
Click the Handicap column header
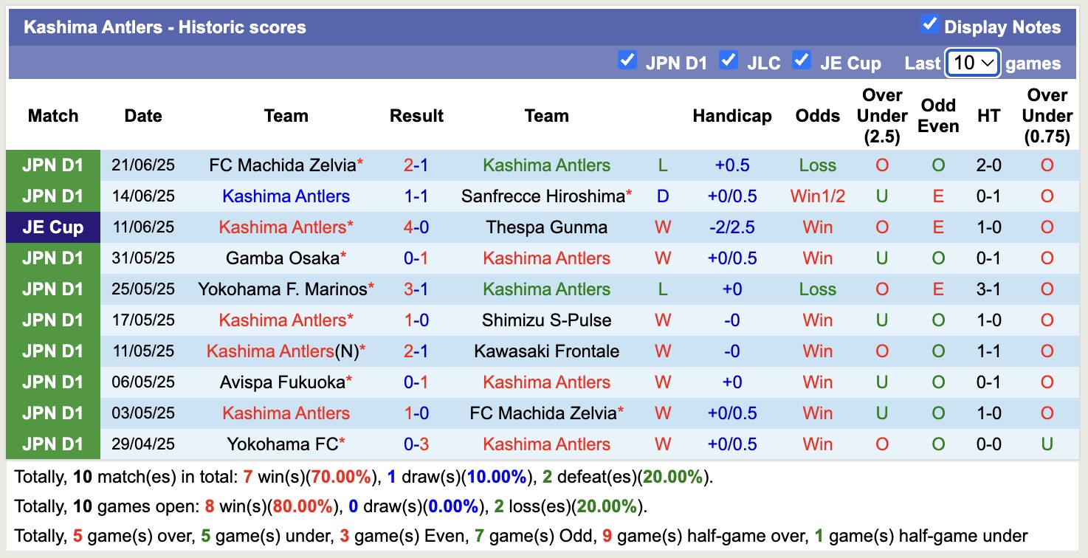click(731, 115)
